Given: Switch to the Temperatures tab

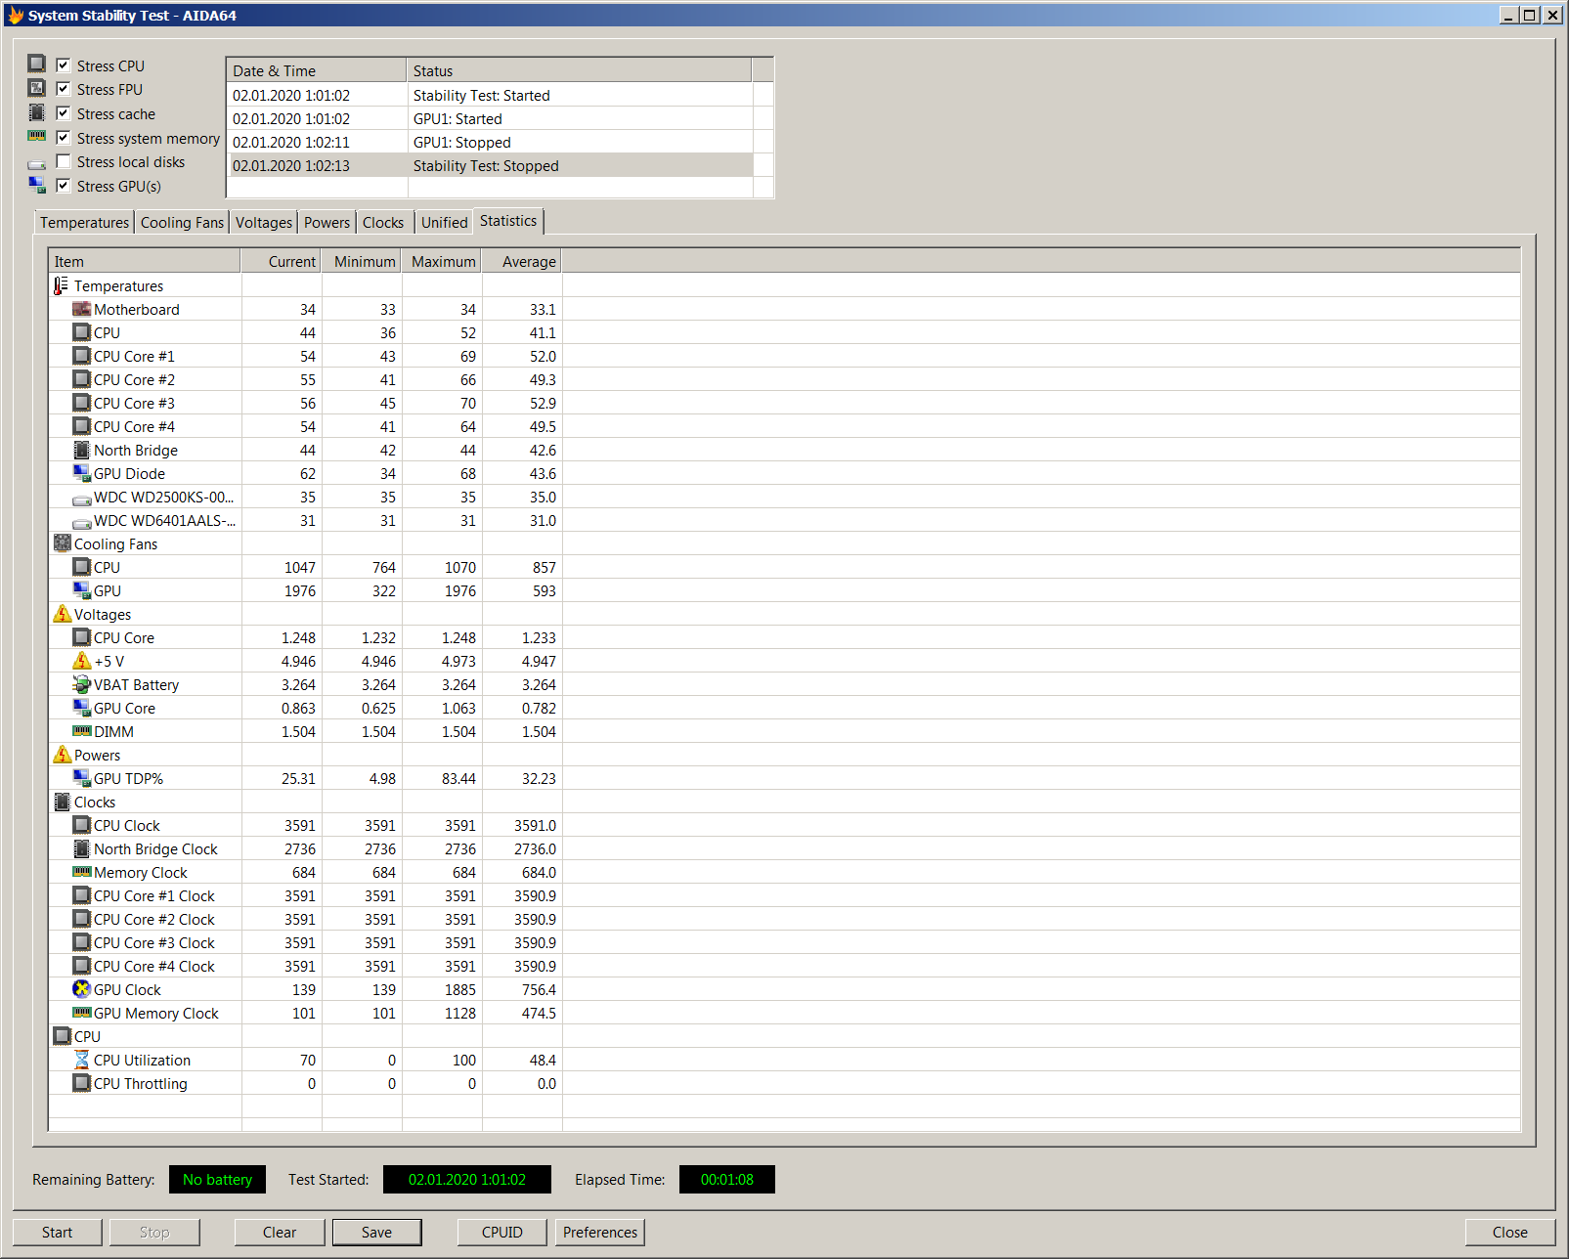Looking at the screenshot, I should 84,223.
